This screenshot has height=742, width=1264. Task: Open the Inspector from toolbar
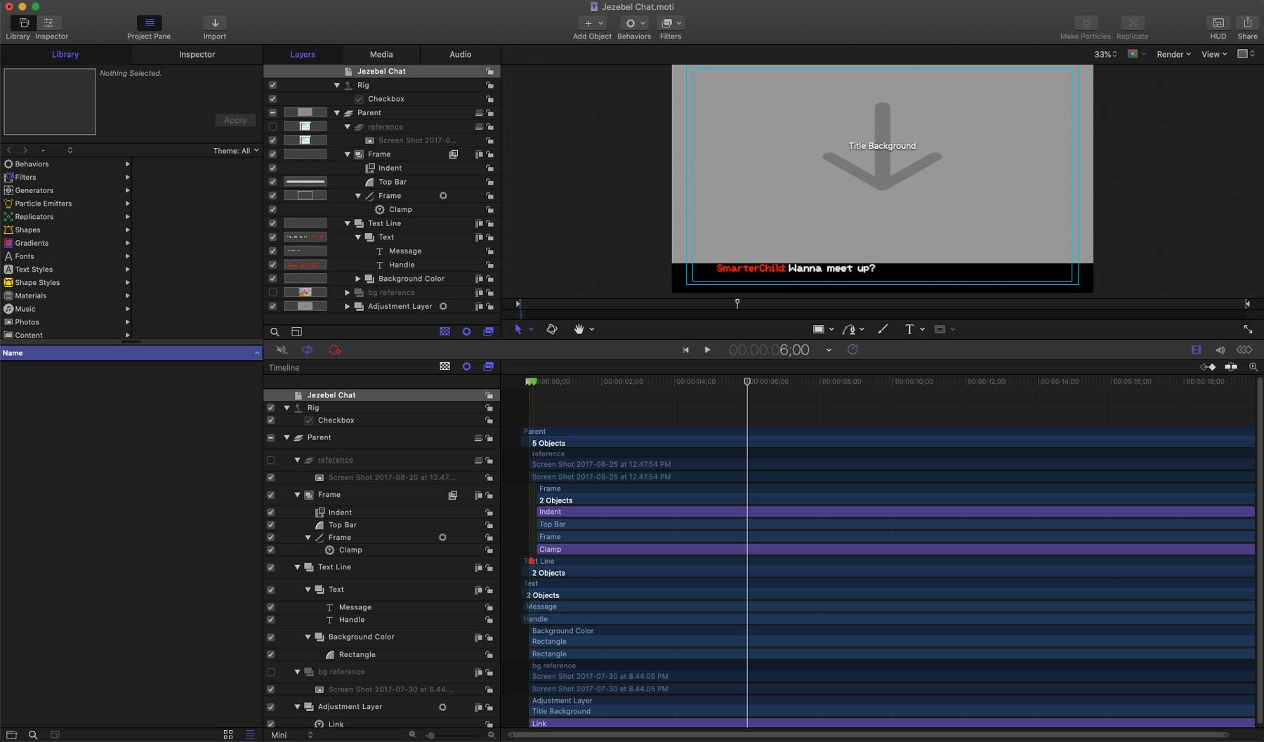48,23
